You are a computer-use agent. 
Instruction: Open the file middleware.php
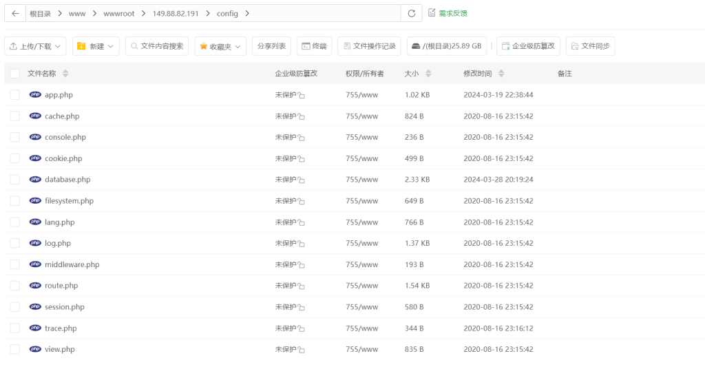(72, 264)
